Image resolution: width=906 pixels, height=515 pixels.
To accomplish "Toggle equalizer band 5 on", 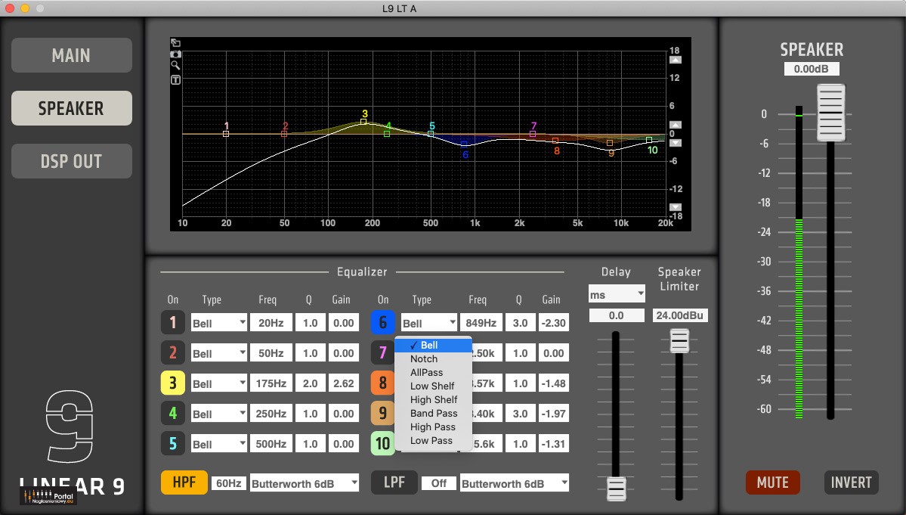I will click(173, 443).
